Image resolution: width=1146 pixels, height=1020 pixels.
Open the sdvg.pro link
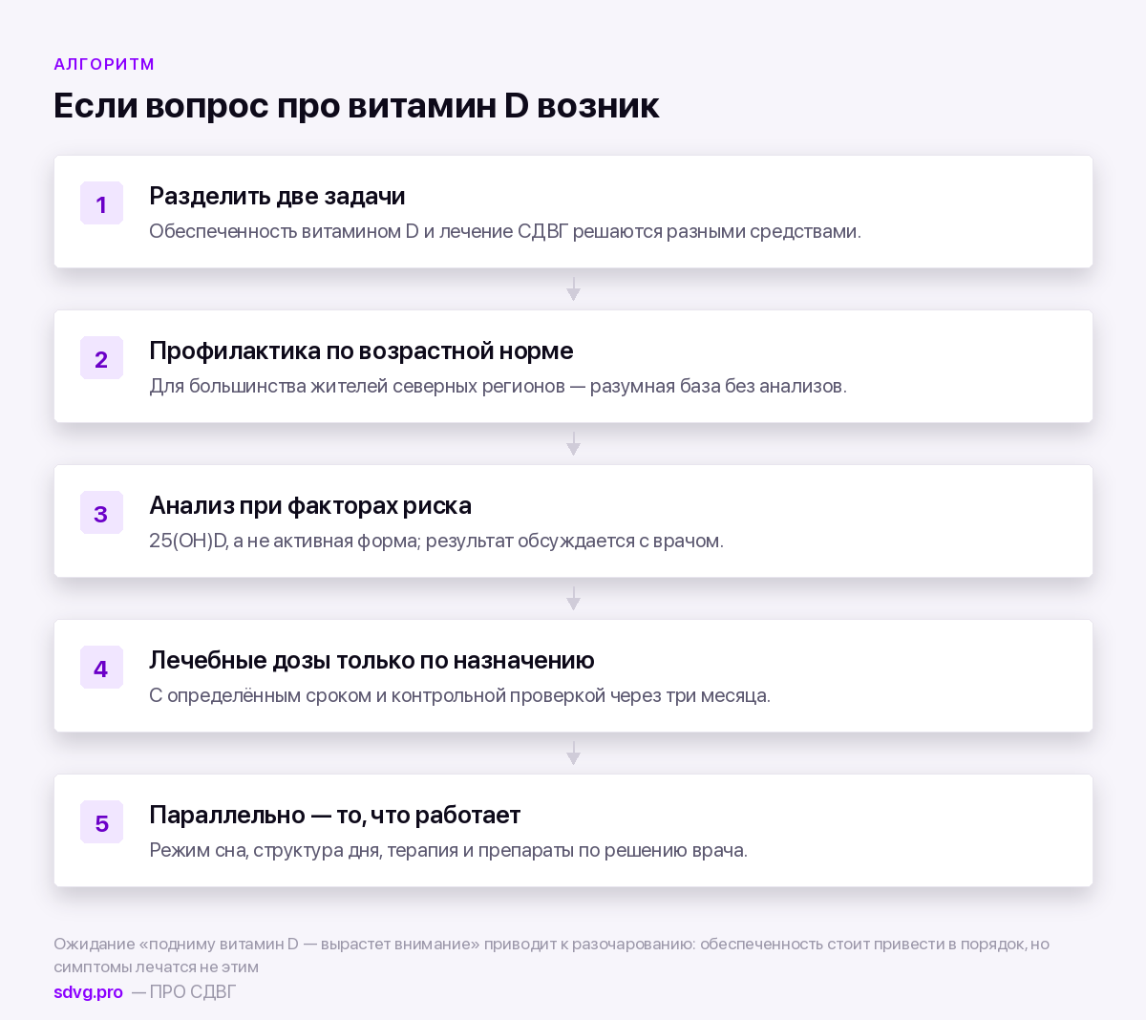pyautogui.click(x=88, y=991)
